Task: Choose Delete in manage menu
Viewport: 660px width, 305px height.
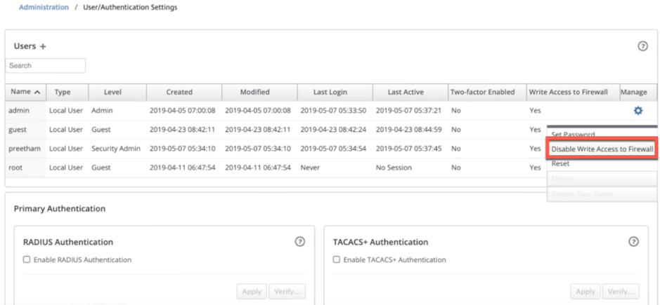Action: [602, 179]
